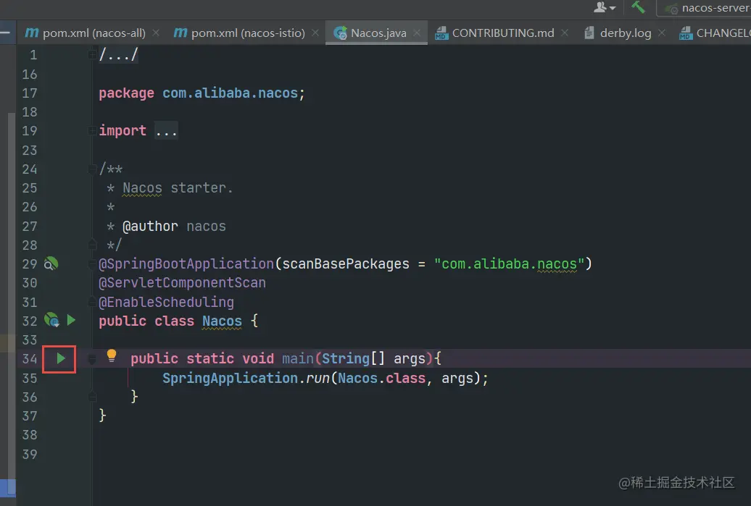The width and height of the screenshot is (751, 506).
Task: Close the CONTRIBUTING.md tab
Action: pos(565,33)
